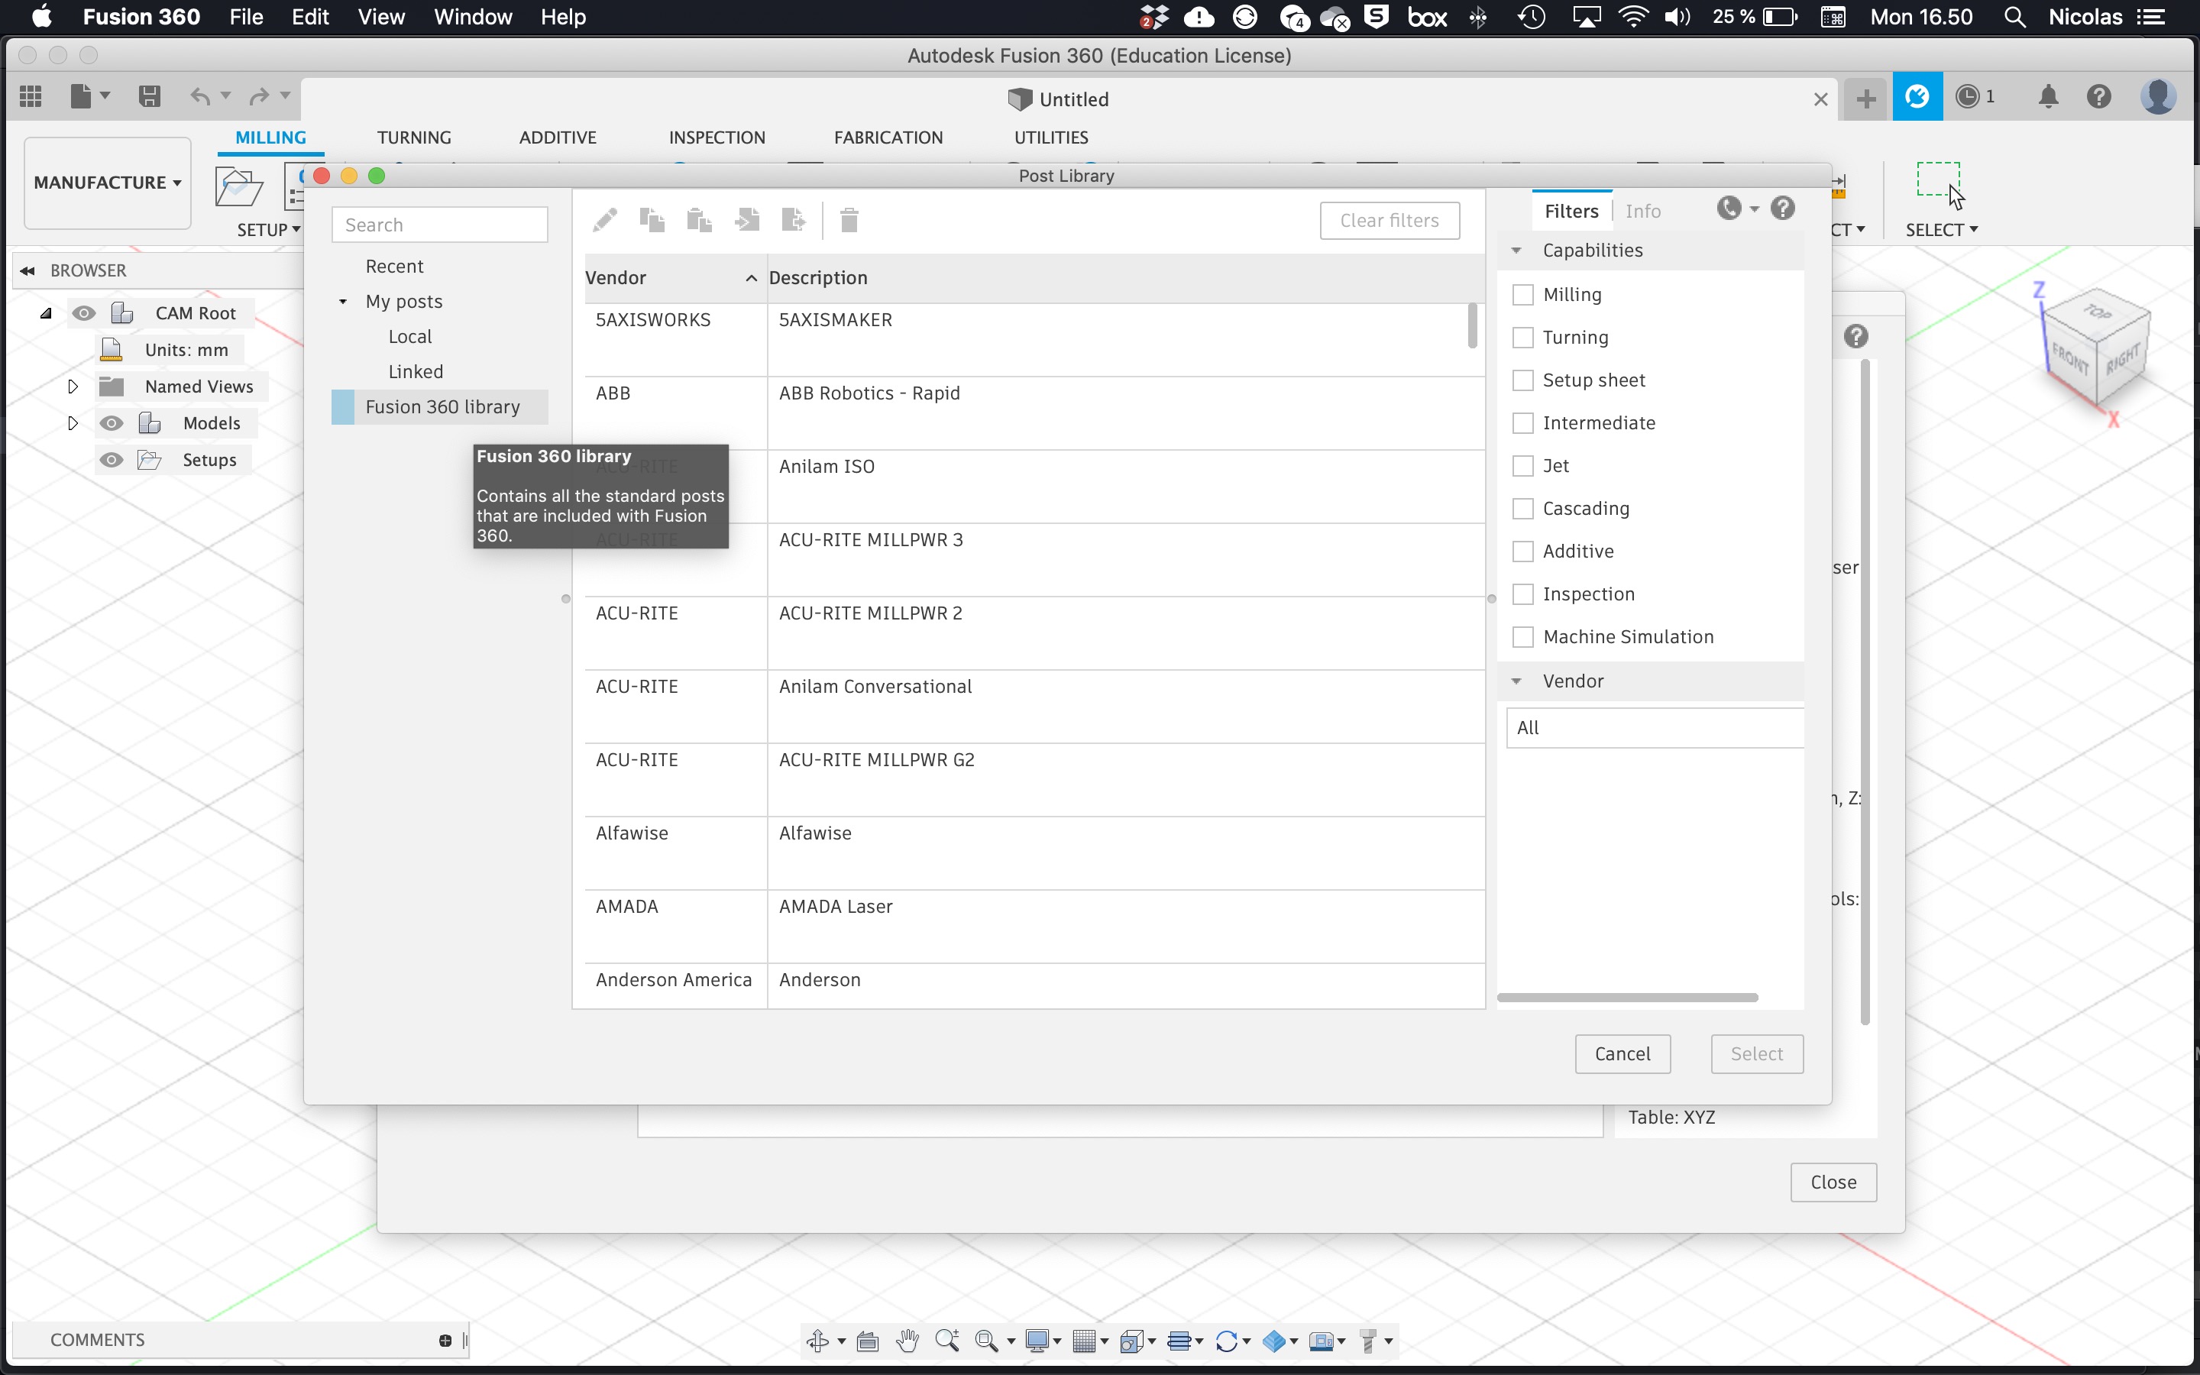Click the export post icon
This screenshot has width=2200, height=1375.
[794, 220]
